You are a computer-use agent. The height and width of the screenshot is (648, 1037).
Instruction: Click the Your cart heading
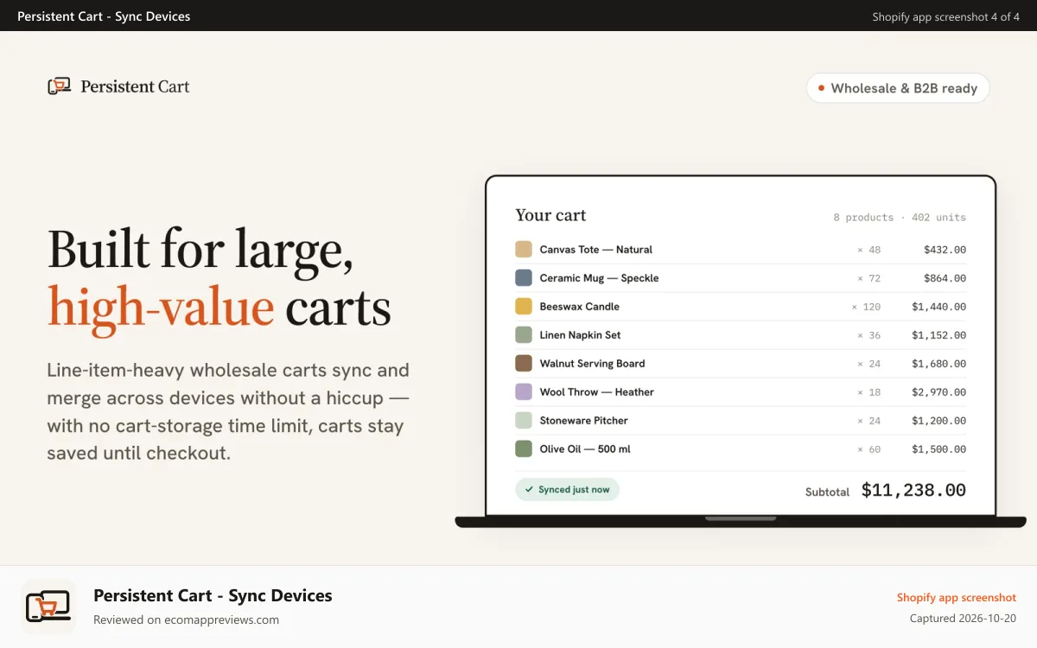point(550,215)
